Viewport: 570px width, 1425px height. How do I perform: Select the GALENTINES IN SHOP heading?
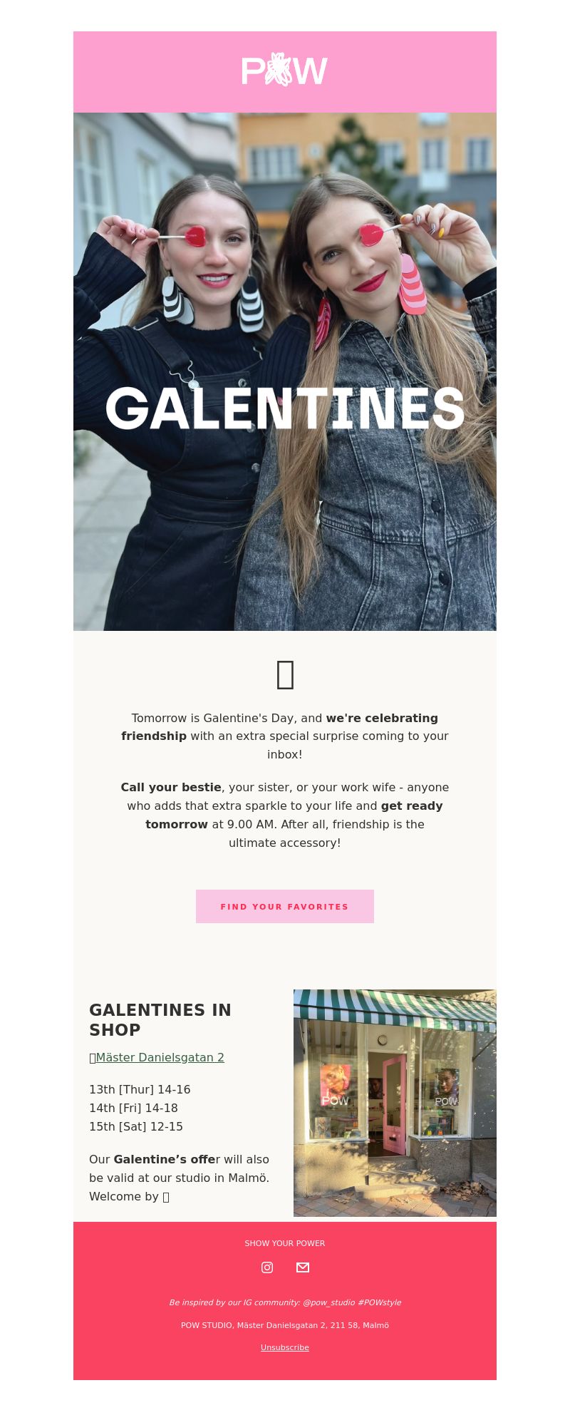[x=160, y=1020]
